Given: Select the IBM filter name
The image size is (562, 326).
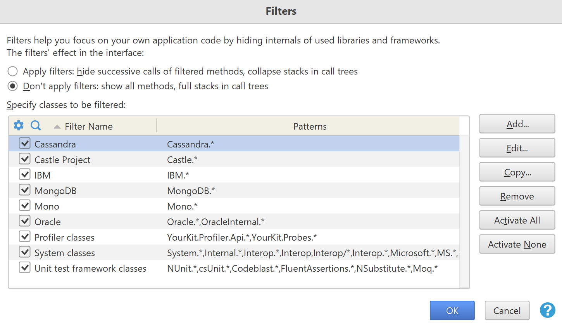Looking at the screenshot, I should pyautogui.click(x=43, y=175).
